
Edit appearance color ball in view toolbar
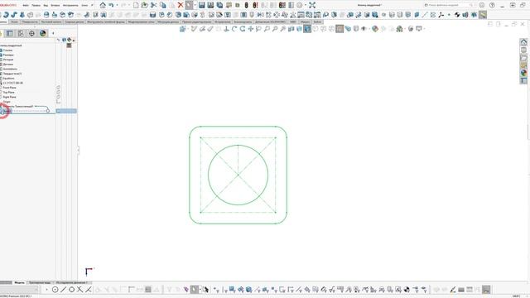[375, 29]
